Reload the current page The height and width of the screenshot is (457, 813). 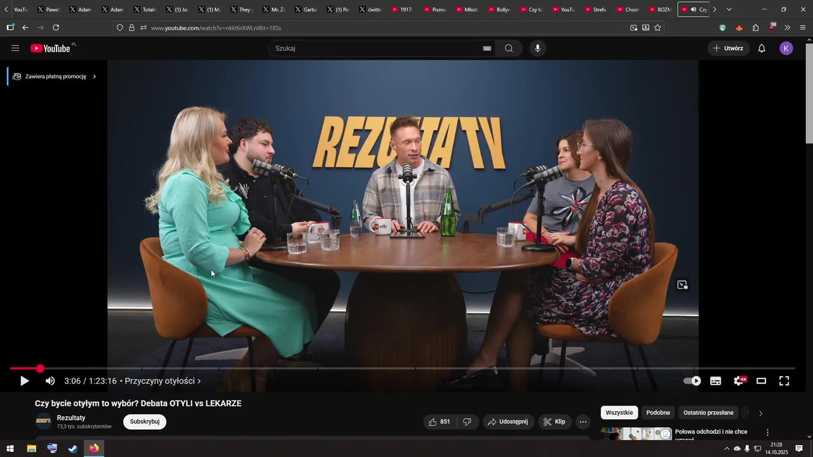click(x=56, y=27)
